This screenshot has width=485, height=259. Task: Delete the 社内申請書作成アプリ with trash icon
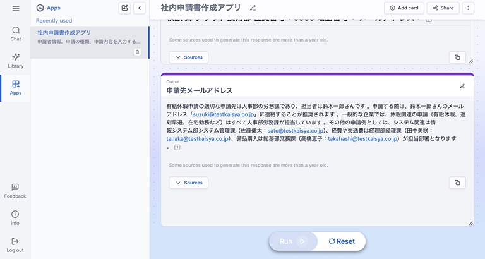click(137, 52)
